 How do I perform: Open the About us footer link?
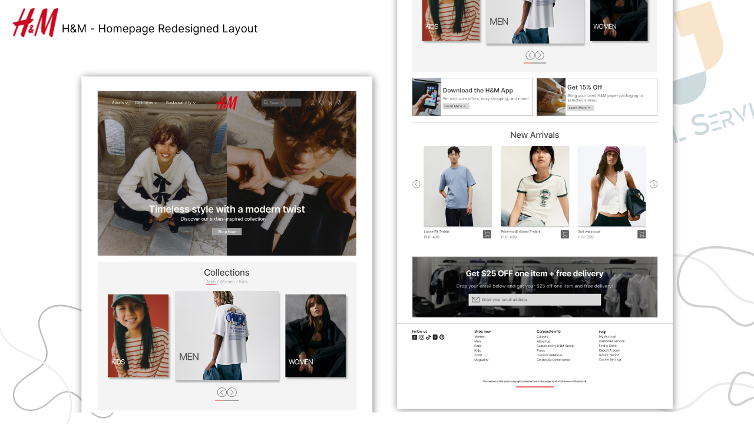543,342
